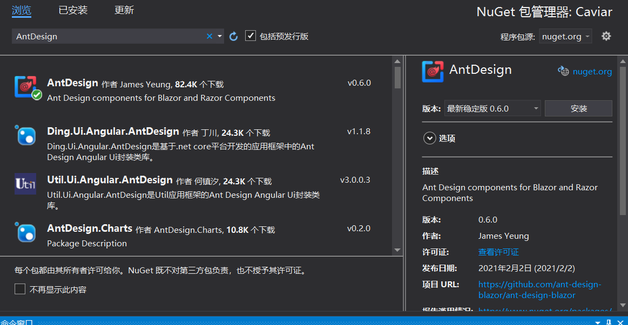Click the details pane scrollbar down arrow
Image resolution: width=628 pixels, height=325 pixels.
623,306
